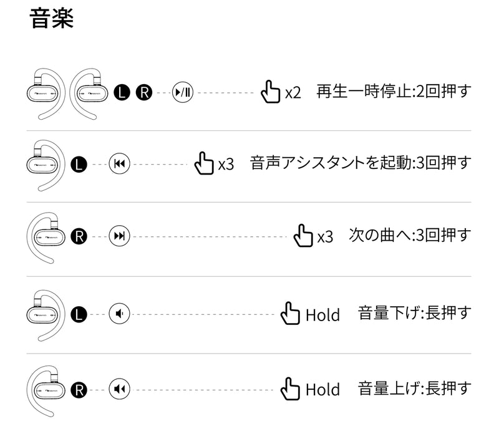The height and width of the screenshot is (444, 499).
Task: Click the 再生一時停止:2回押す text
Action: tap(393, 91)
